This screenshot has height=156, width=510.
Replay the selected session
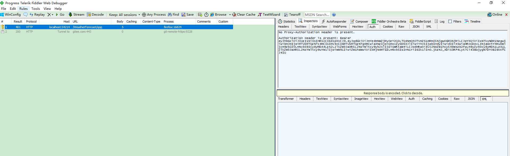click(37, 15)
